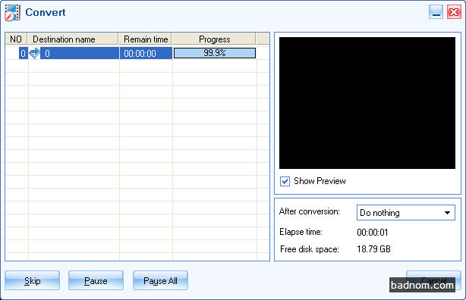The height and width of the screenshot is (300, 466).
Task: Click the Progress column header
Action: click(214, 39)
